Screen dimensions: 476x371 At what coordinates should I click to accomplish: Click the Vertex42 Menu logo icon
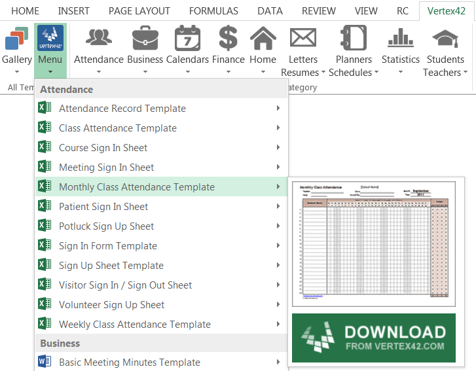tap(50, 38)
